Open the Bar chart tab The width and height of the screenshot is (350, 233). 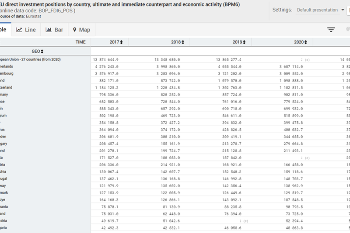(54, 30)
